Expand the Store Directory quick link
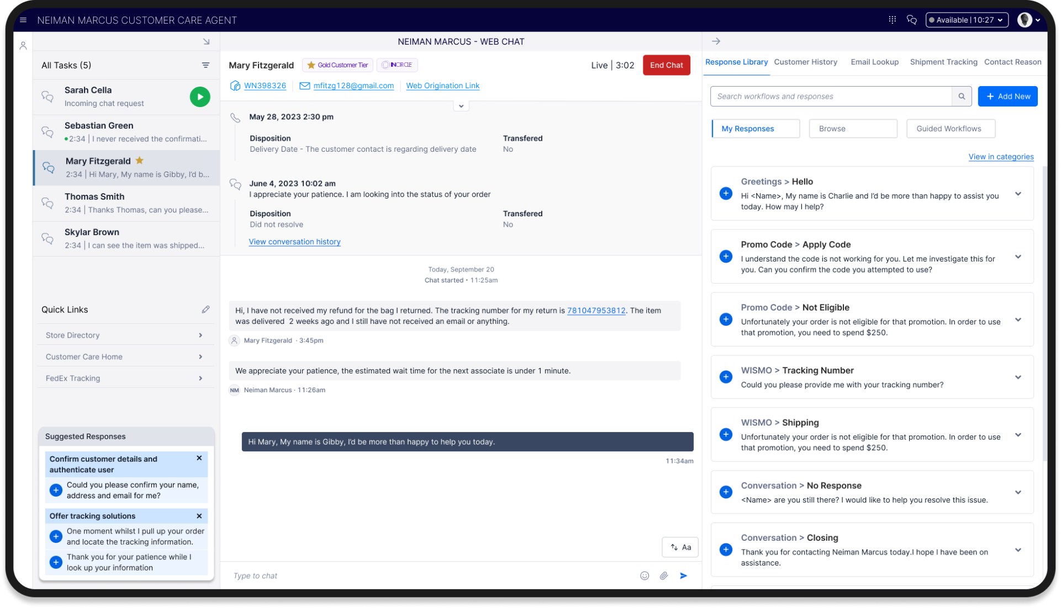 pos(200,335)
